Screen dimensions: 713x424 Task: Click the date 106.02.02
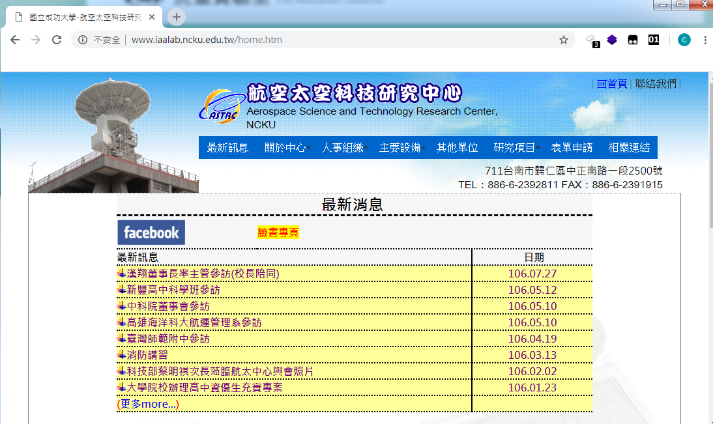pos(532,371)
